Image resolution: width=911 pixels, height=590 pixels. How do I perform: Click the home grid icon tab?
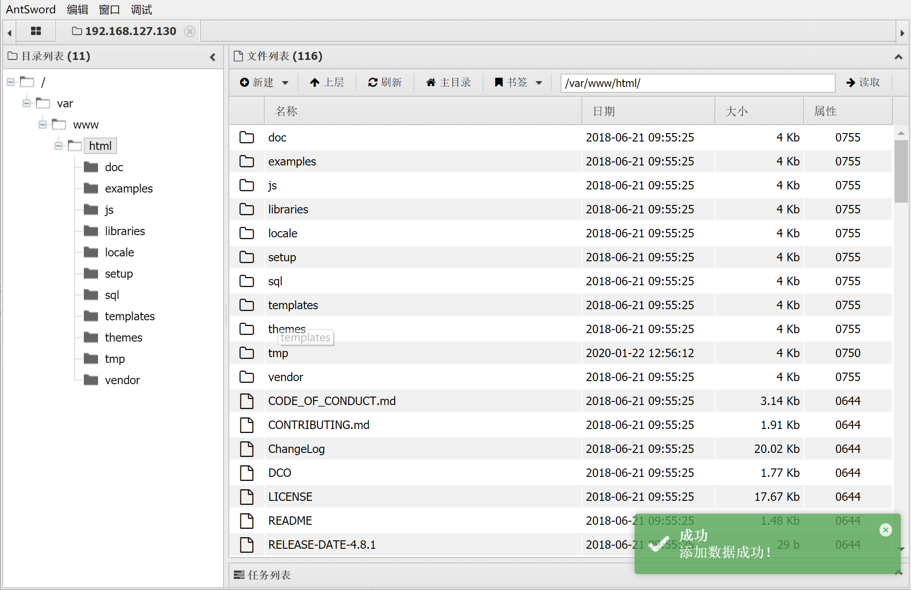tap(36, 31)
